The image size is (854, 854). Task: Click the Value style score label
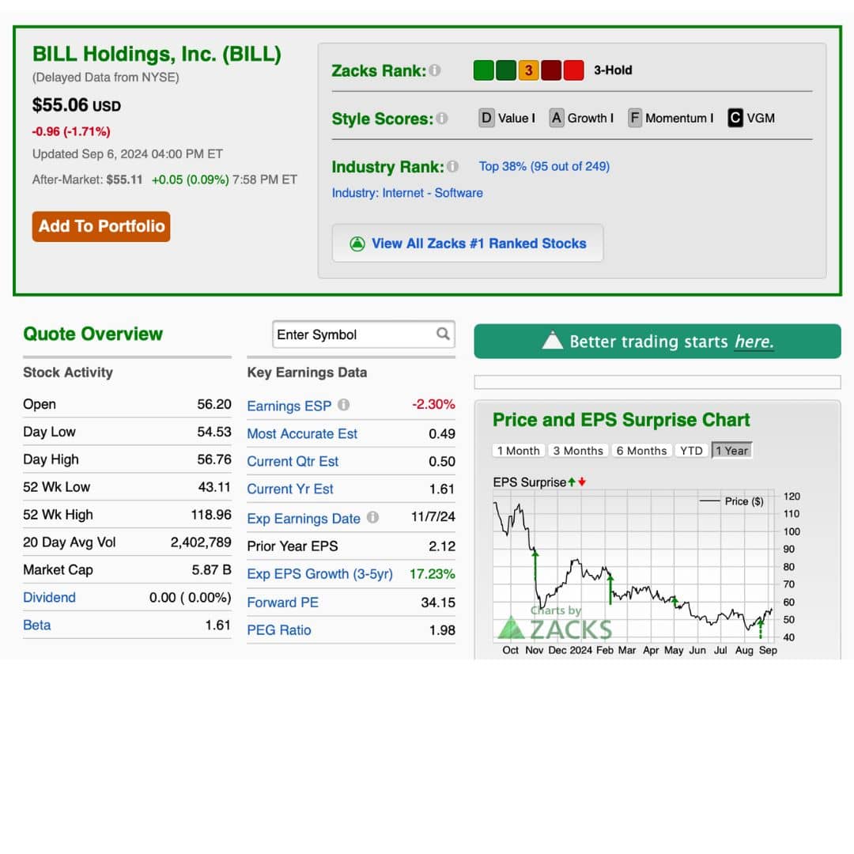coord(513,118)
